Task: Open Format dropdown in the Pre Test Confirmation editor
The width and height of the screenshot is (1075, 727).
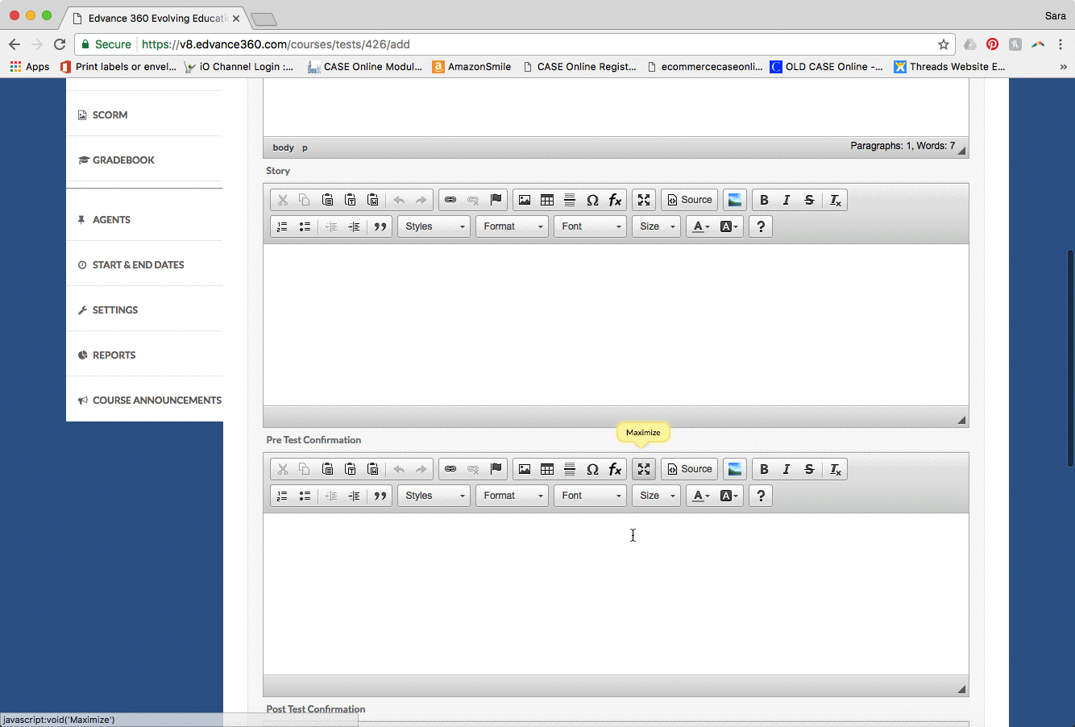Action: [x=513, y=496]
